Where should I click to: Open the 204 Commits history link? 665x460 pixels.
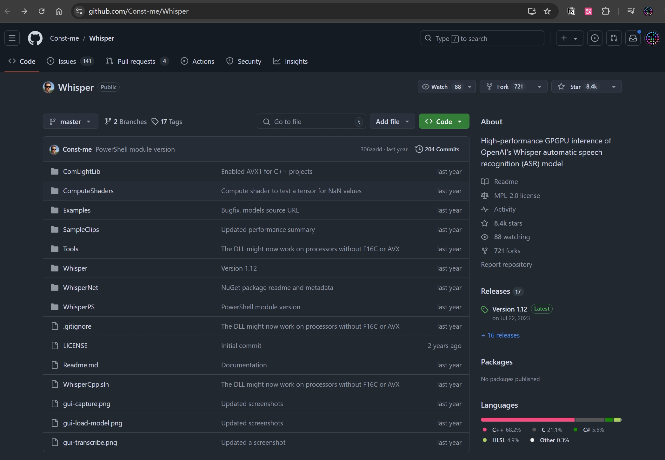pos(437,149)
